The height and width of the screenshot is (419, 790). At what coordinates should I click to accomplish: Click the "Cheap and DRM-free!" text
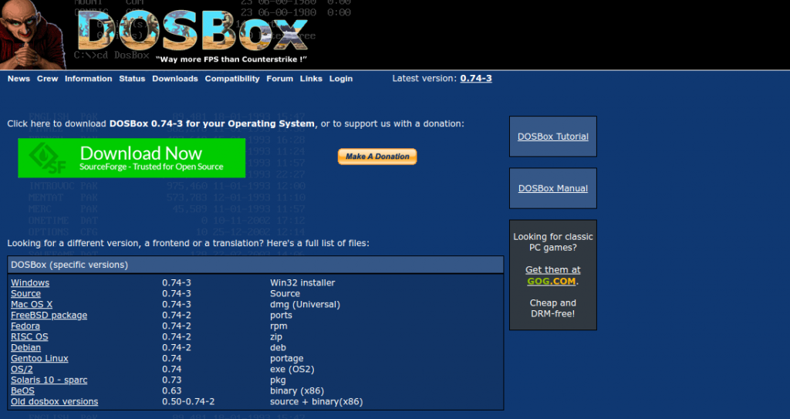click(x=552, y=309)
